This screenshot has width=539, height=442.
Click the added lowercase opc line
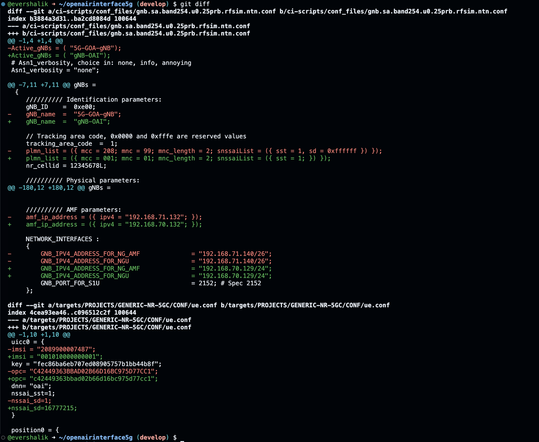coord(83,379)
